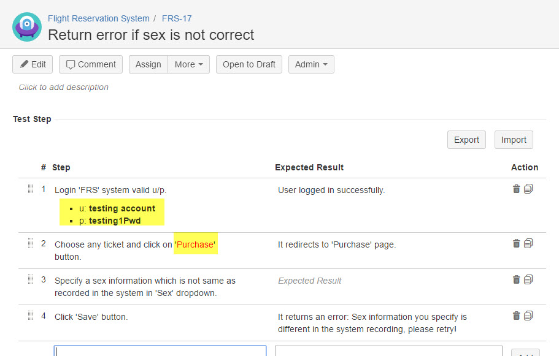This screenshot has height=356, width=559.
Task: Click into the new Step input field
Action: [160, 351]
